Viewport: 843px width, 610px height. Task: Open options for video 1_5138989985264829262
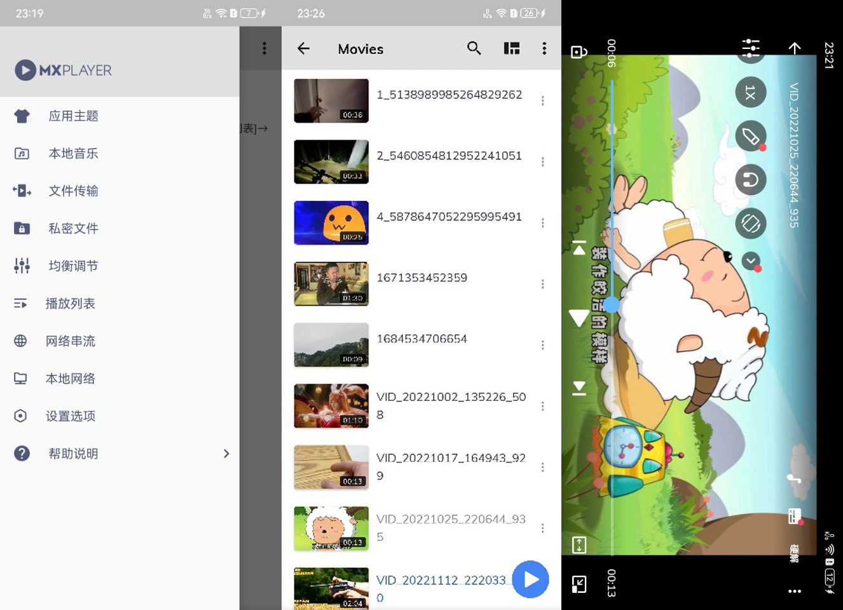point(542,100)
